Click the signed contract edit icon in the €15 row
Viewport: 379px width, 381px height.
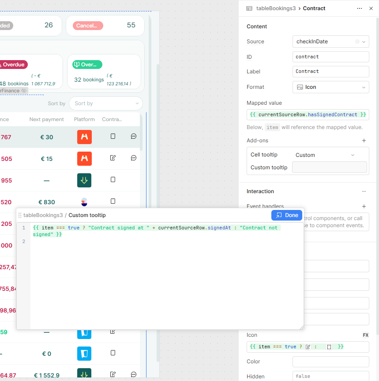(113, 158)
